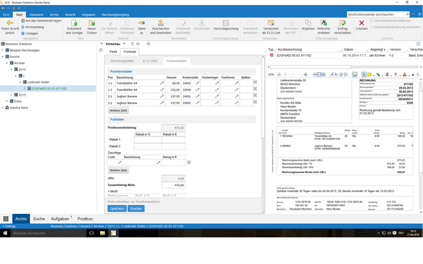Click the Speichern button
423x264 pixels.
117,208
